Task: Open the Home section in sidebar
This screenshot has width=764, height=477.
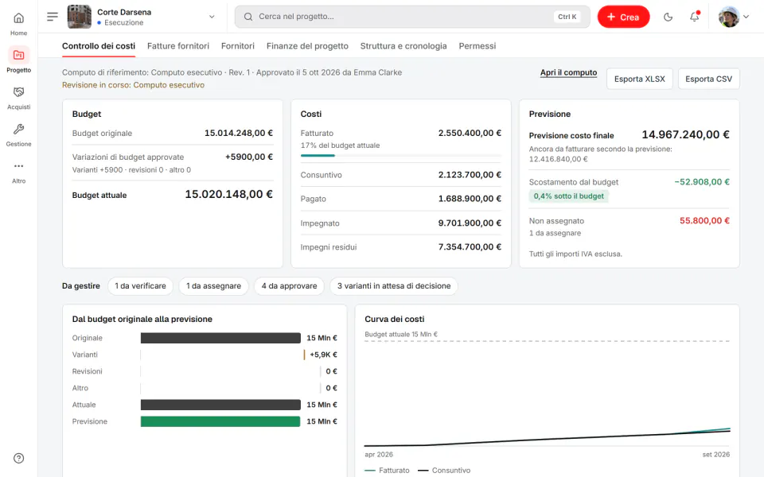Action: (x=18, y=23)
